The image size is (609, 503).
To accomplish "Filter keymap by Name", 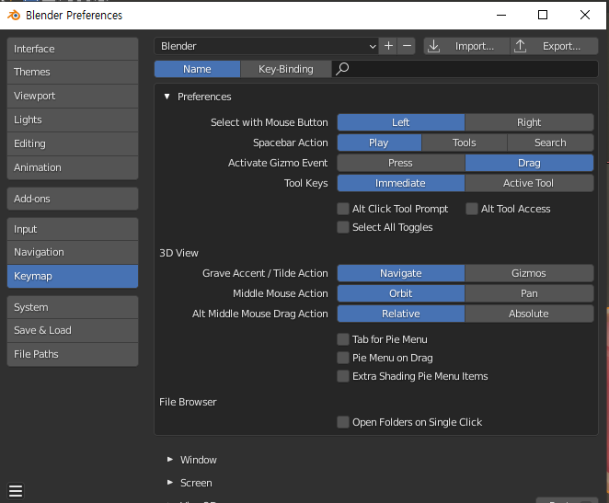I will (x=197, y=69).
